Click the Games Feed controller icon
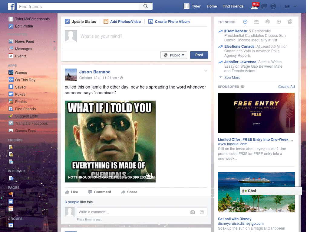Screen dimensions: 310x232 tap(11, 130)
